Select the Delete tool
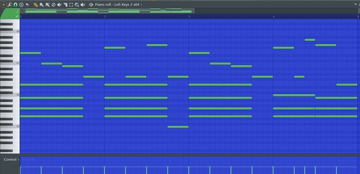Screen dimensions: 360x174 53,5
